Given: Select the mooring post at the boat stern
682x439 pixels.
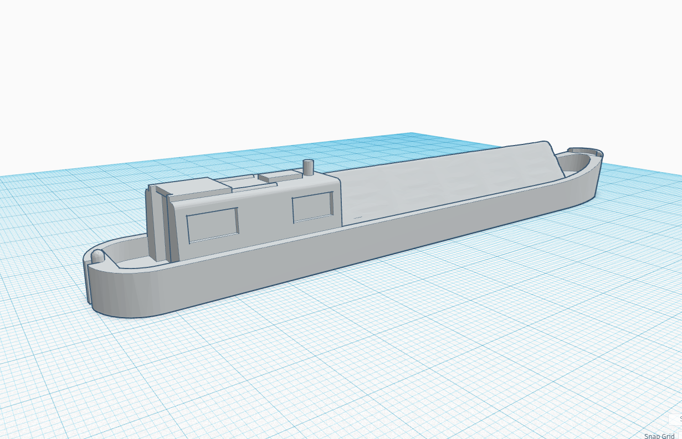Looking at the screenshot, I should (98, 256).
